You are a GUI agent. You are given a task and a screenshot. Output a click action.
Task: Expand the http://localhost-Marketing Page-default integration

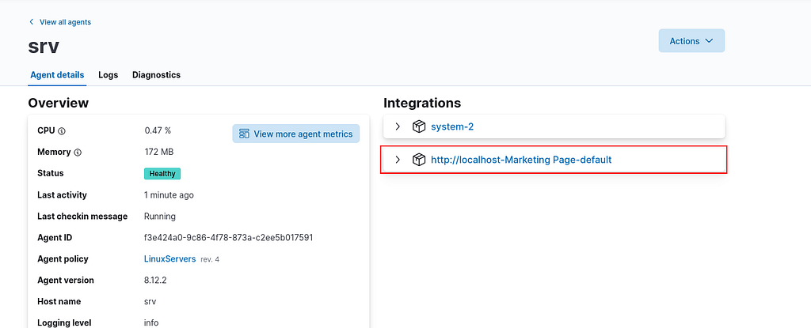pyautogui.click(x=398, y=160)
